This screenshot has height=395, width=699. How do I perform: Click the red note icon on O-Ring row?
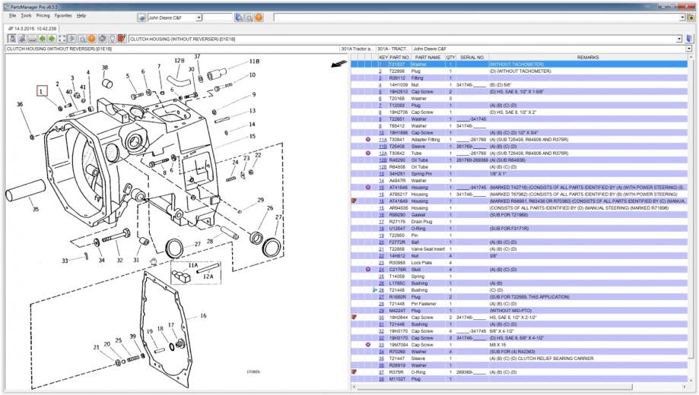pos(354,372)
